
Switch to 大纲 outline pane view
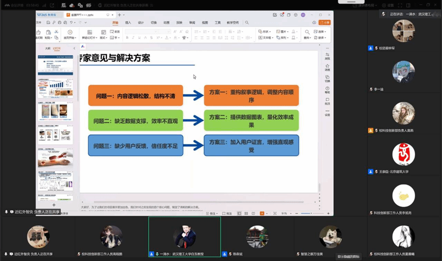point(47,49)
